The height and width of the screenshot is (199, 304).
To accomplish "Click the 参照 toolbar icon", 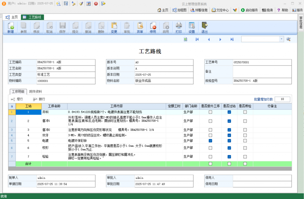I will coord(23,28).
